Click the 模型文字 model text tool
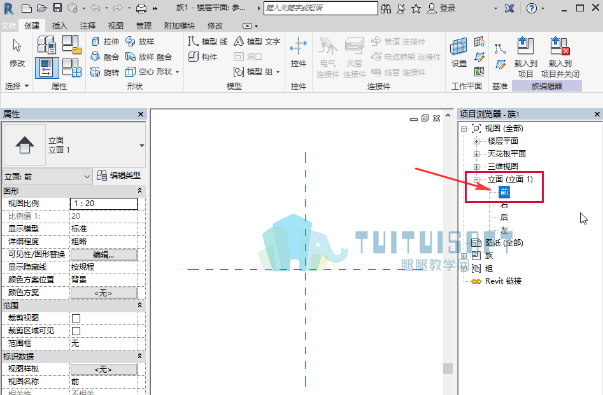The image size is (603, 395). (257, 41)
